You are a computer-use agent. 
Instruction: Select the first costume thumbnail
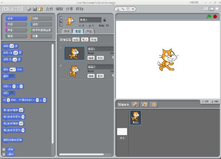(74, 53)
